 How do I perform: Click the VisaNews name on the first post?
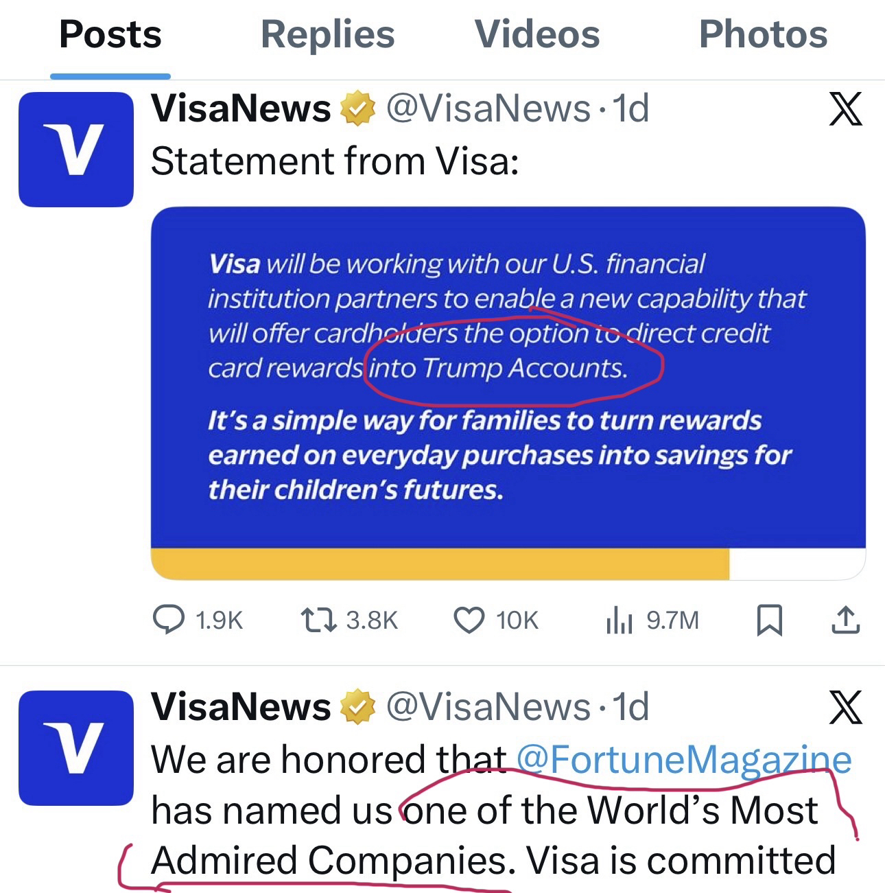241,109
